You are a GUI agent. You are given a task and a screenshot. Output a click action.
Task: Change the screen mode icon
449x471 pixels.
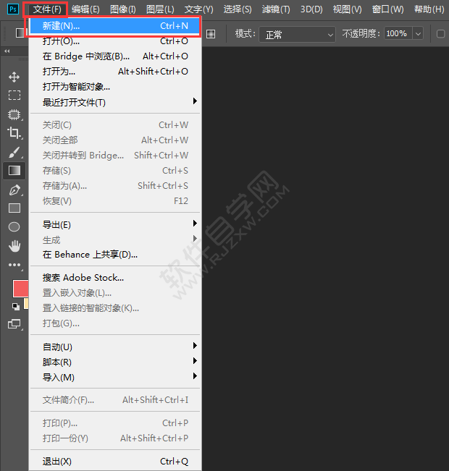(14, 324)
